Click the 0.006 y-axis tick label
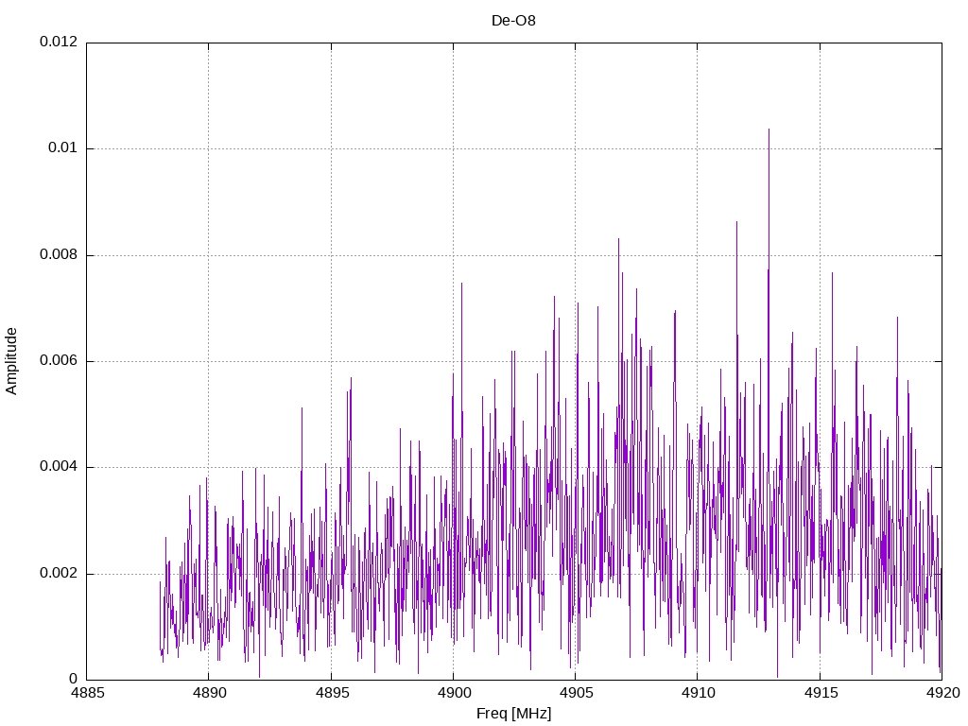 [59, 360]
